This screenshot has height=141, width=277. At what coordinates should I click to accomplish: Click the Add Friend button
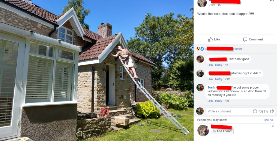(x=222, y=131)
